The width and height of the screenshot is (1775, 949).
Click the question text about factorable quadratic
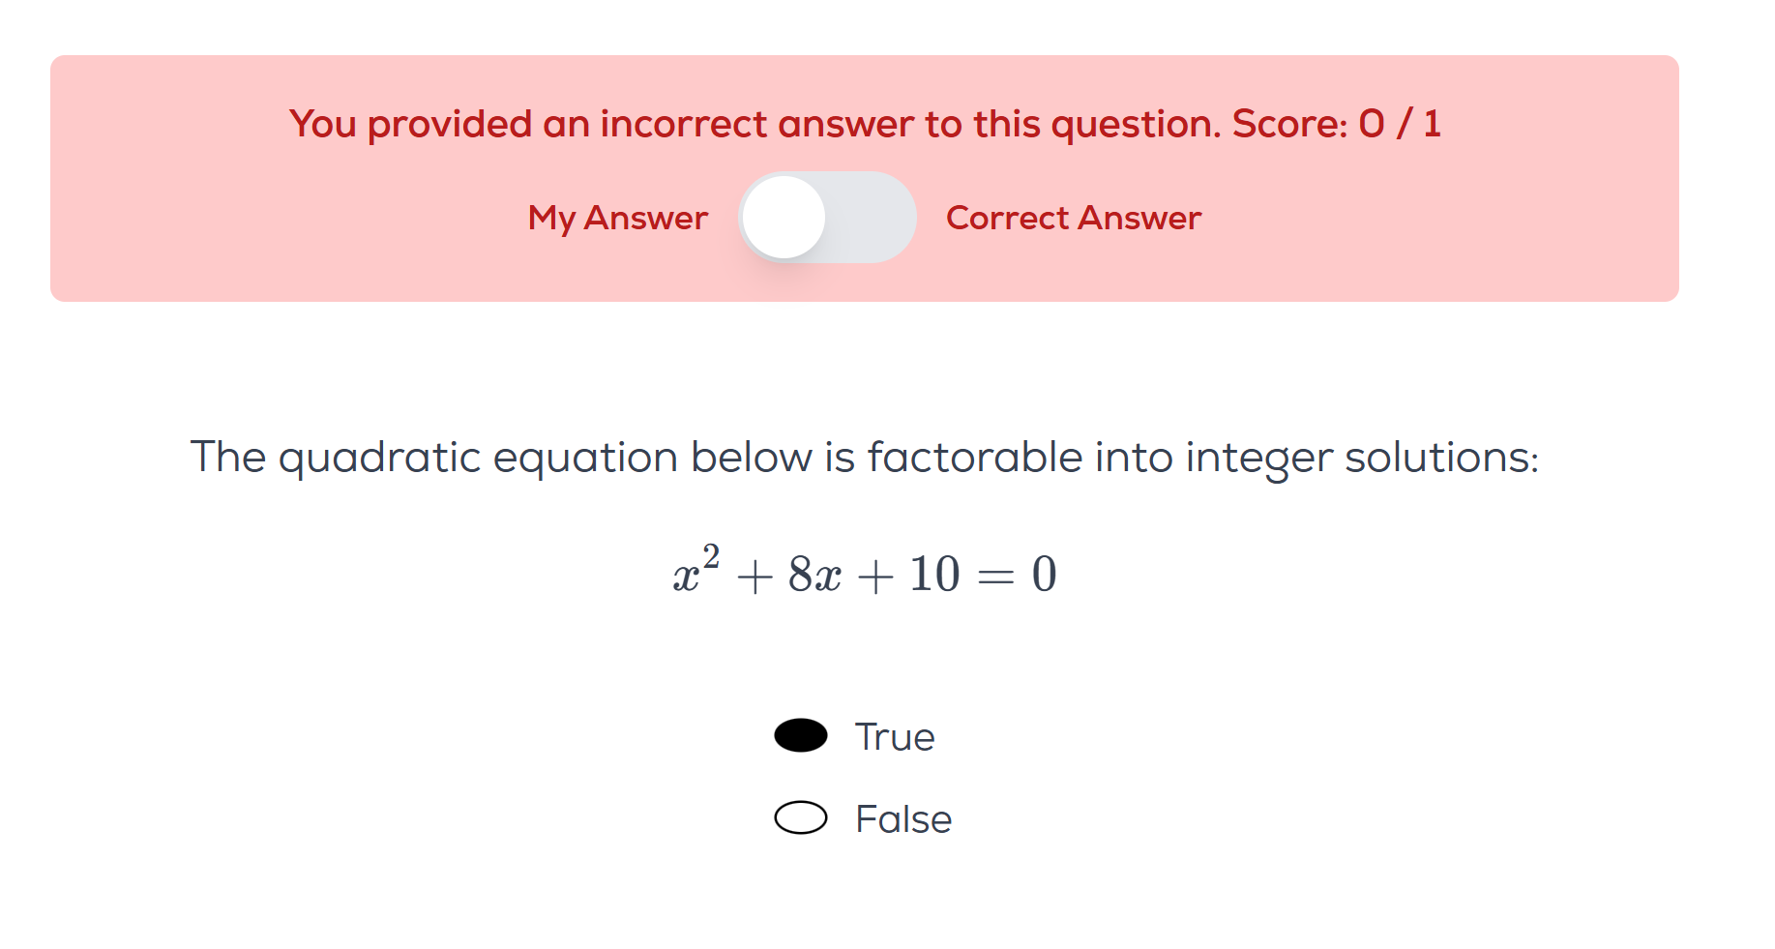pos(864,457)
